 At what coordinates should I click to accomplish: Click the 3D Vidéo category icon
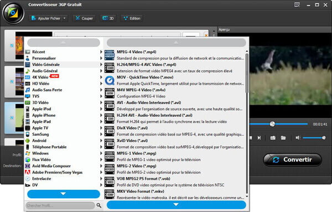click(28, 102)
